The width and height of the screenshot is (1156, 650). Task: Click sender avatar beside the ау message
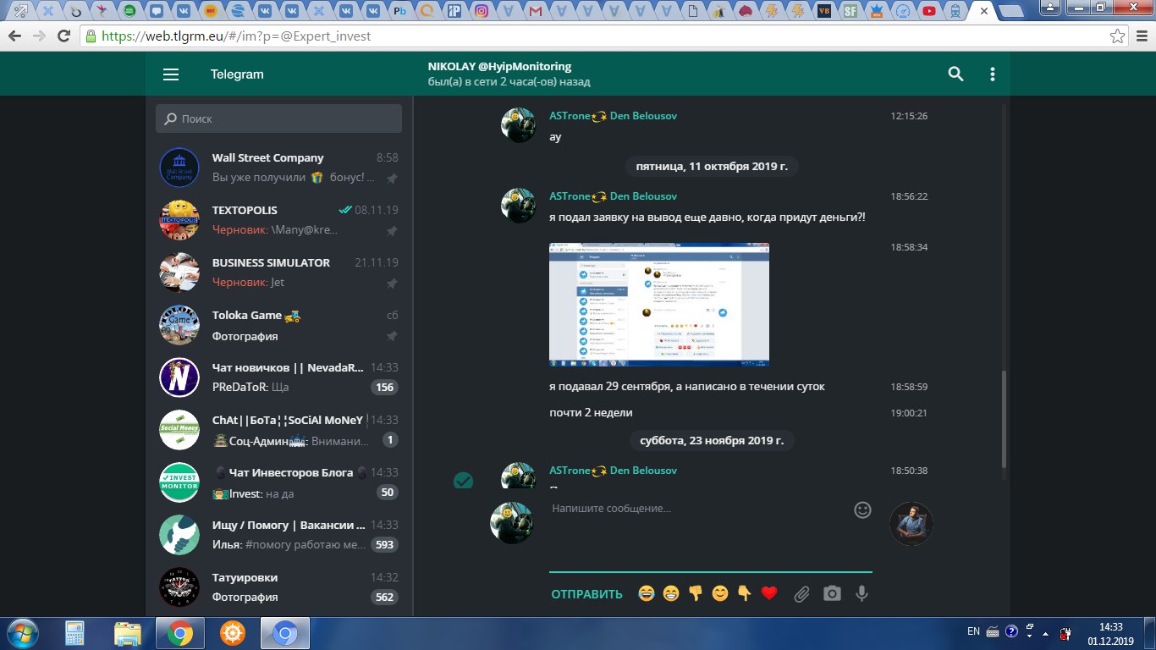click(x=519, y=124)
